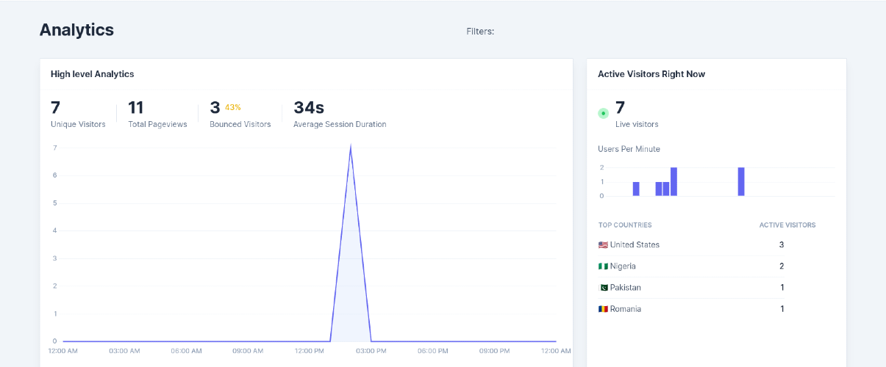The height and width of the screenshot is (367, 886).
Task: Click the Live visitors label
Action: 637,124
